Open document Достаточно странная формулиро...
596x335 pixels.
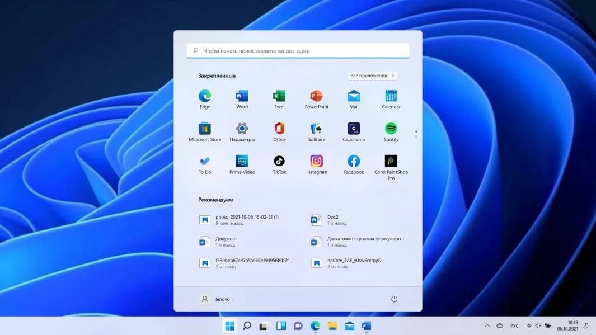[x=359, y=242]
